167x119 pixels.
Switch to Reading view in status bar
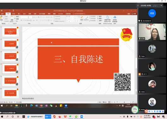click(115, 102)
